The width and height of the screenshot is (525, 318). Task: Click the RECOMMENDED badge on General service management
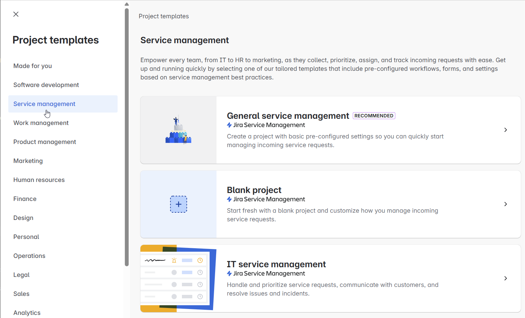[374, 116]
